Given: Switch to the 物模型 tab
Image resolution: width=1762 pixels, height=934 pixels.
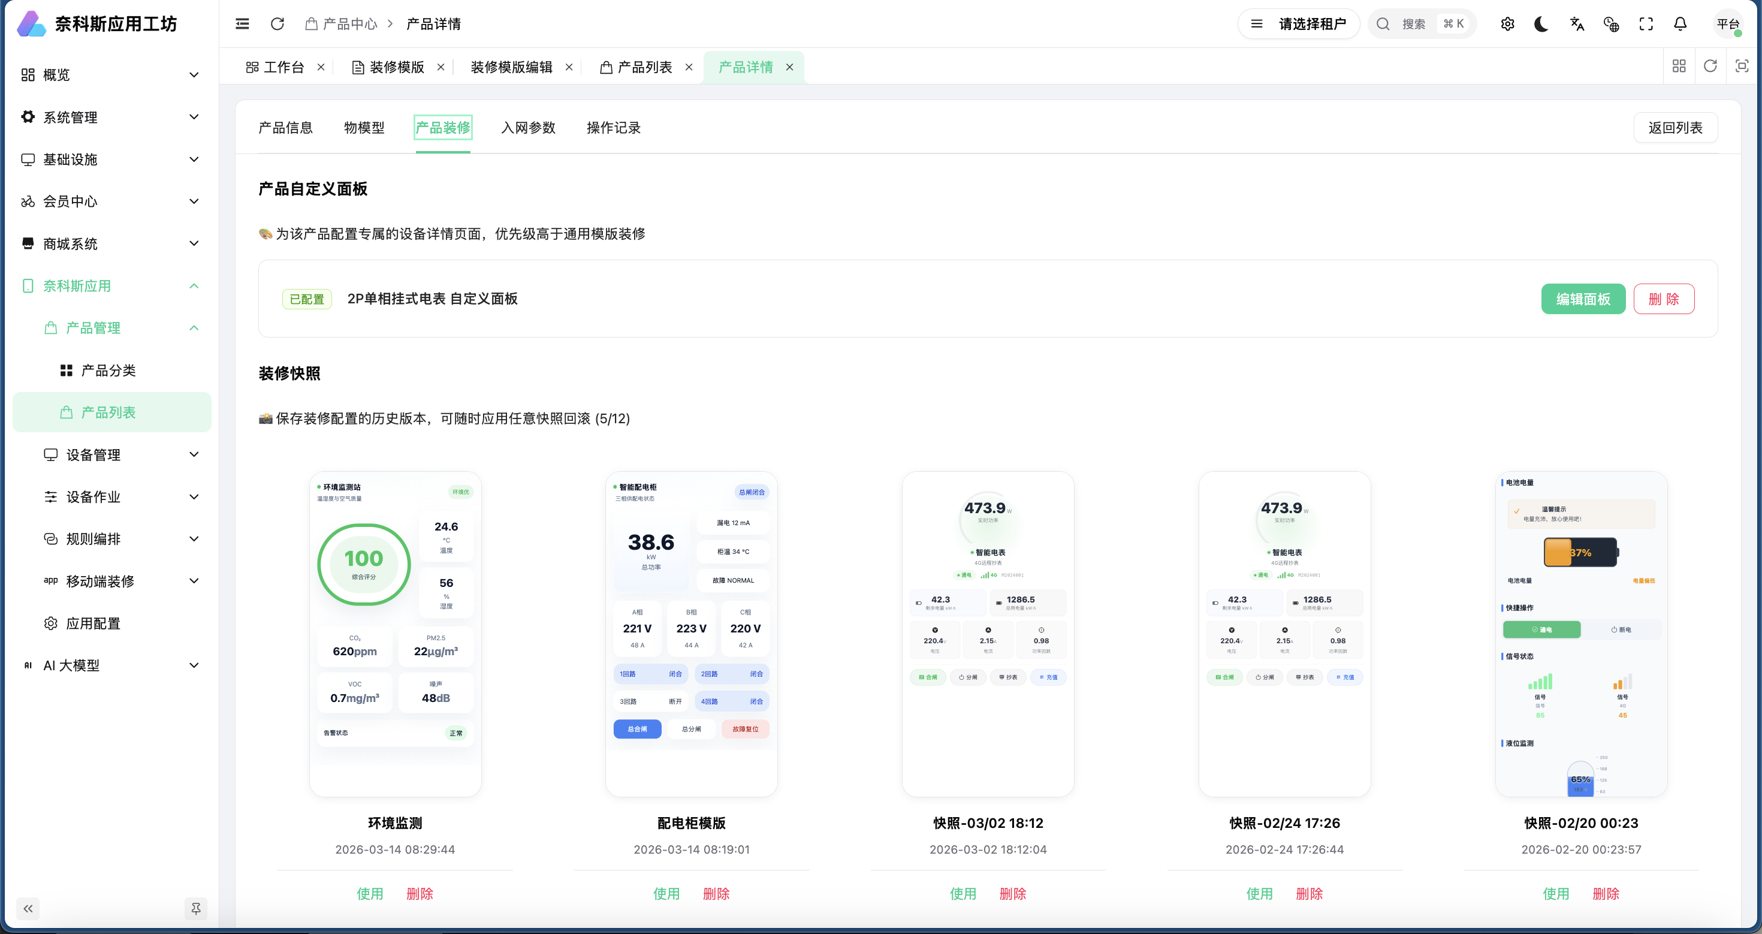Looking at the screenshot, I should (x=364, y=127).
